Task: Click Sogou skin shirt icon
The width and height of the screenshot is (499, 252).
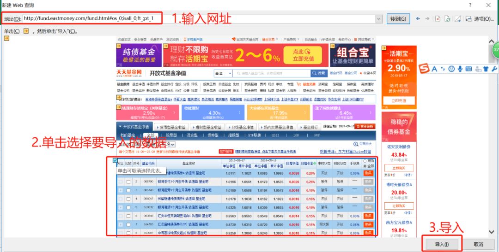Action: click(486, 69)
